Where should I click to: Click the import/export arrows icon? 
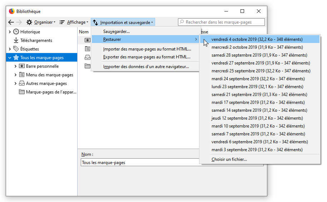click(x=95, y=22)
